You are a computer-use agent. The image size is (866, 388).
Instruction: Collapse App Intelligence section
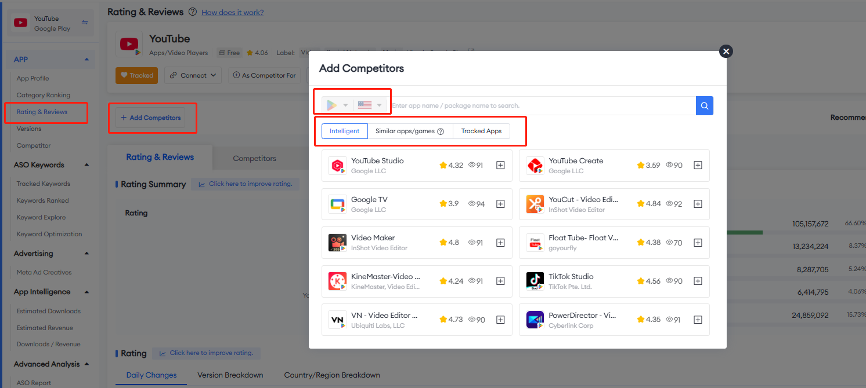click(x=86, y=292)
